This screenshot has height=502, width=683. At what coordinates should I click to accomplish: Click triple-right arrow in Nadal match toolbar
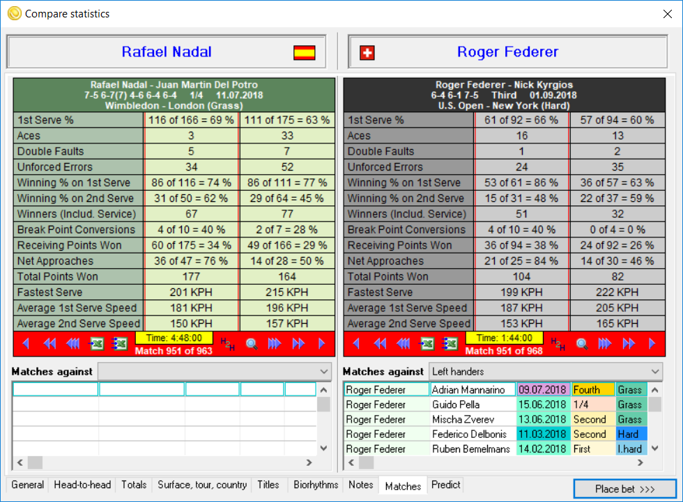[x=275, y=344]
